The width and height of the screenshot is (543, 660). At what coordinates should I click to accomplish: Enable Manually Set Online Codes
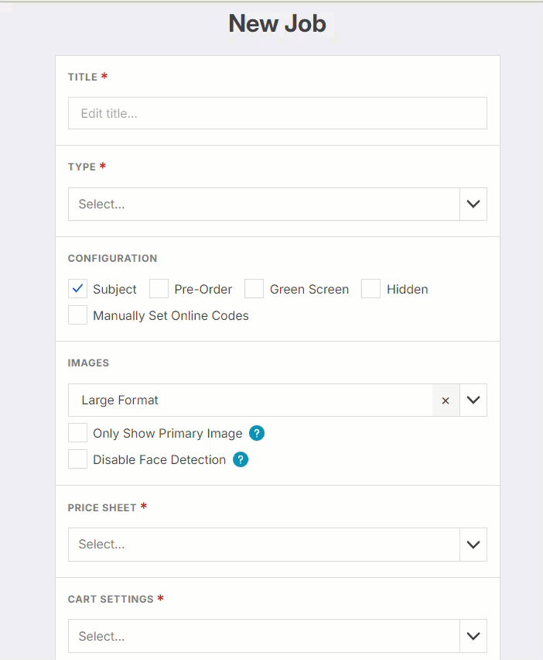click(78, 315)
